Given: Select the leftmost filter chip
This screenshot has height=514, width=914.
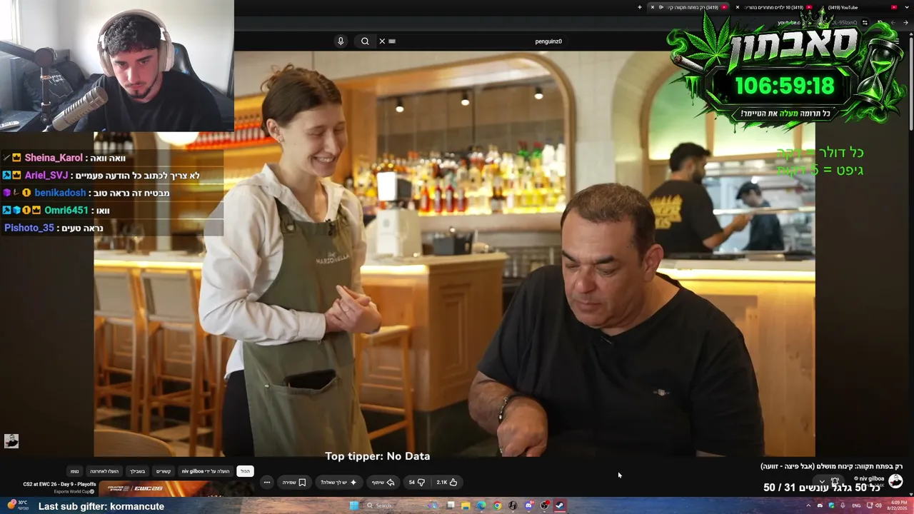Looking at the screenshot, I should pyautogui.click(x=75, y=471).
